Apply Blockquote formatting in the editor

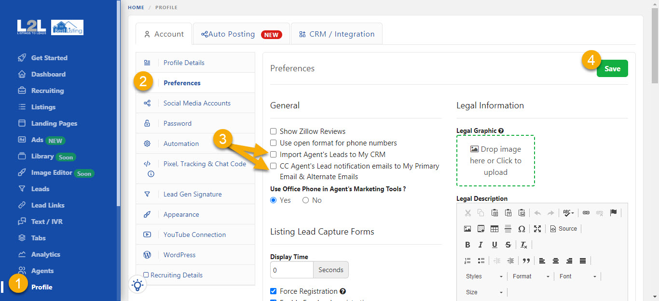526,261
